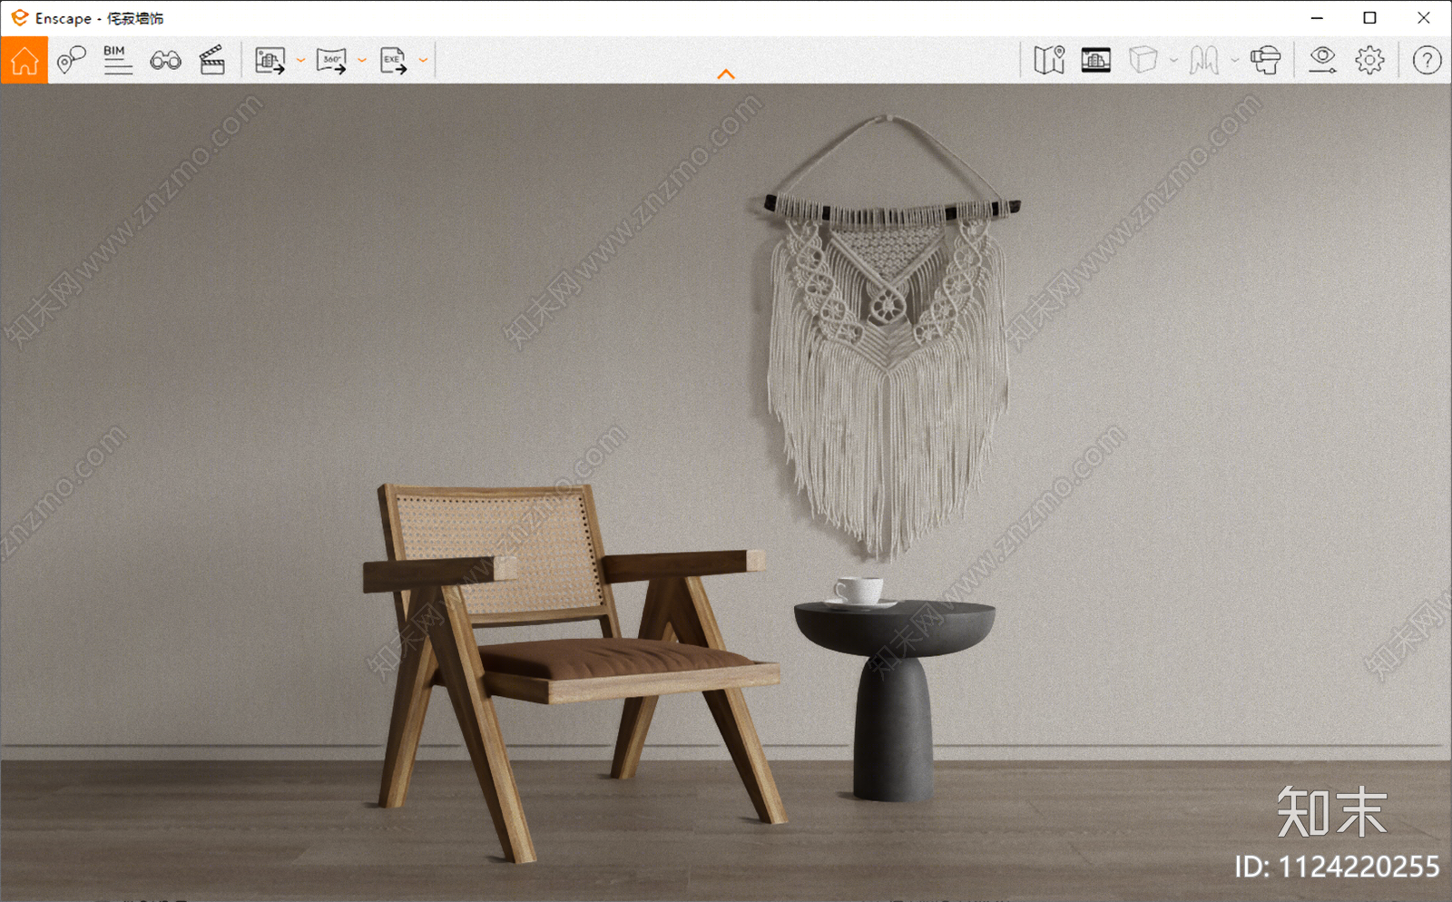
Task: Expand cube render mode dropdown
Action: coord(1173,61)
